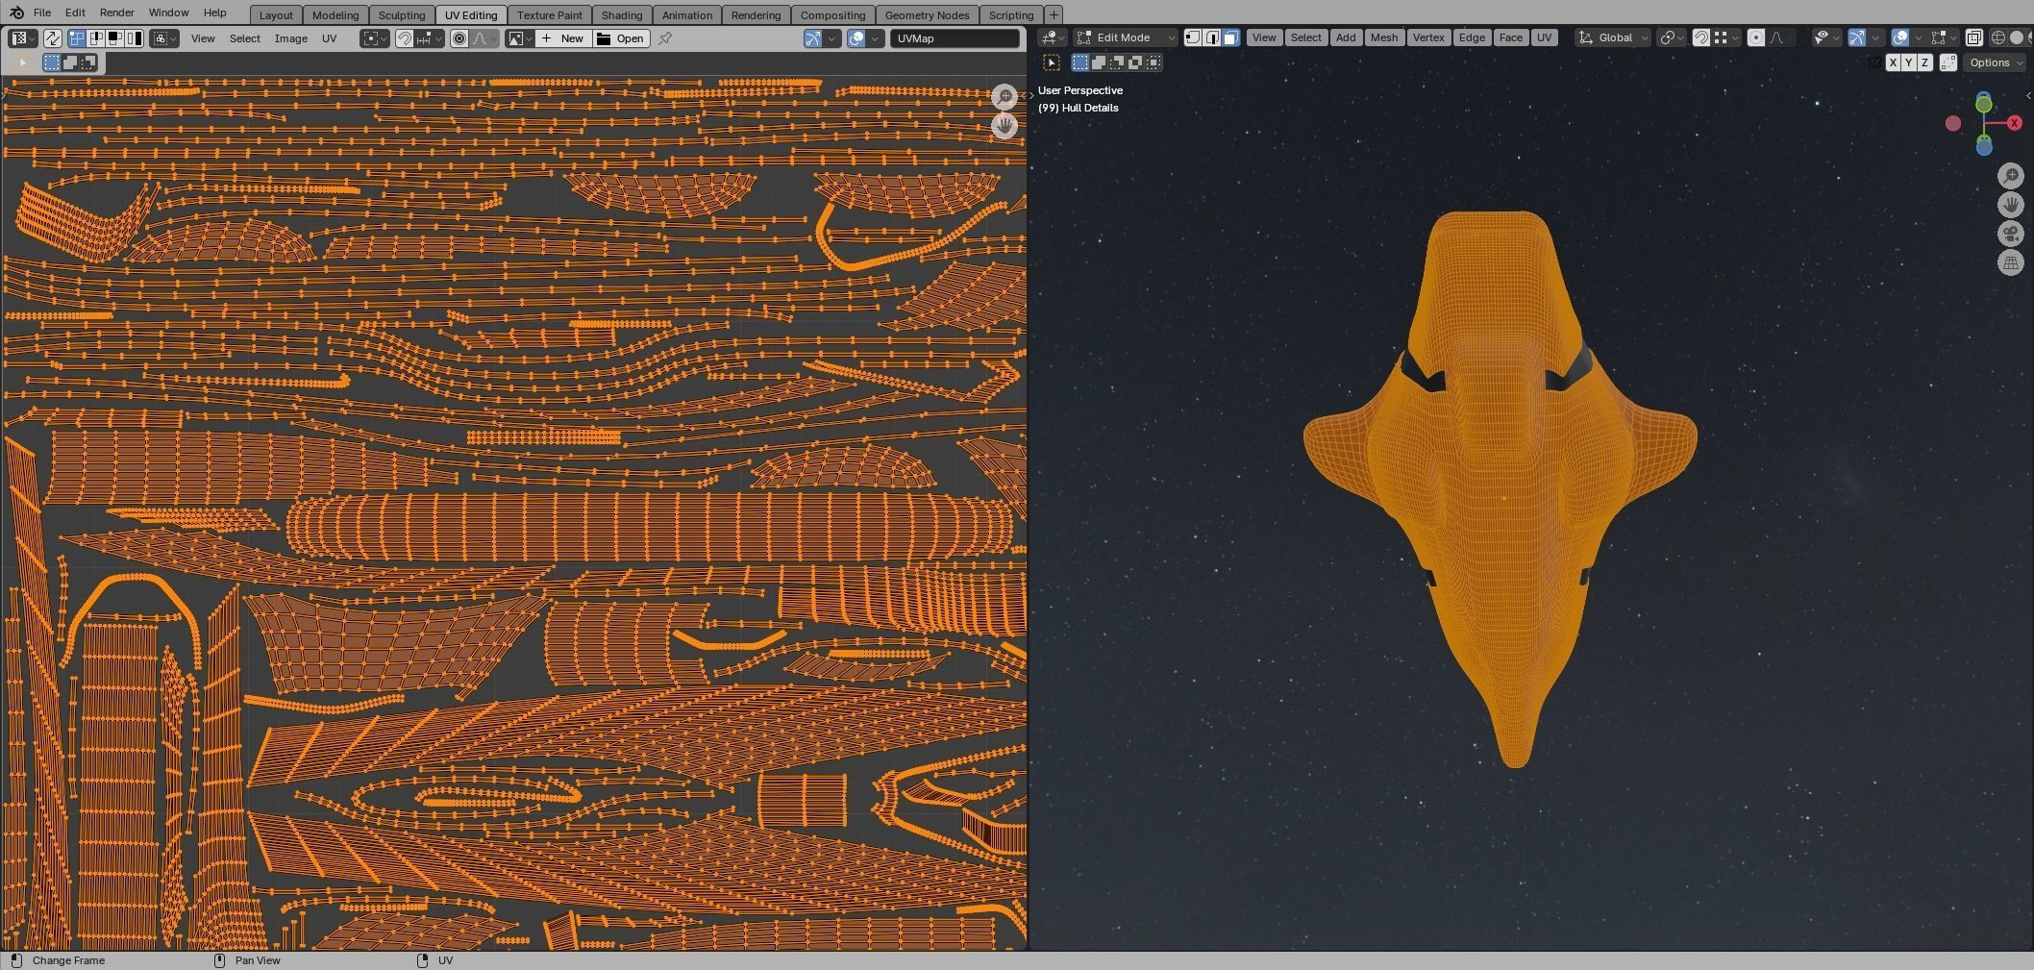Click Open to load an image
The image size is (2034, 970).
pos(621,38)
